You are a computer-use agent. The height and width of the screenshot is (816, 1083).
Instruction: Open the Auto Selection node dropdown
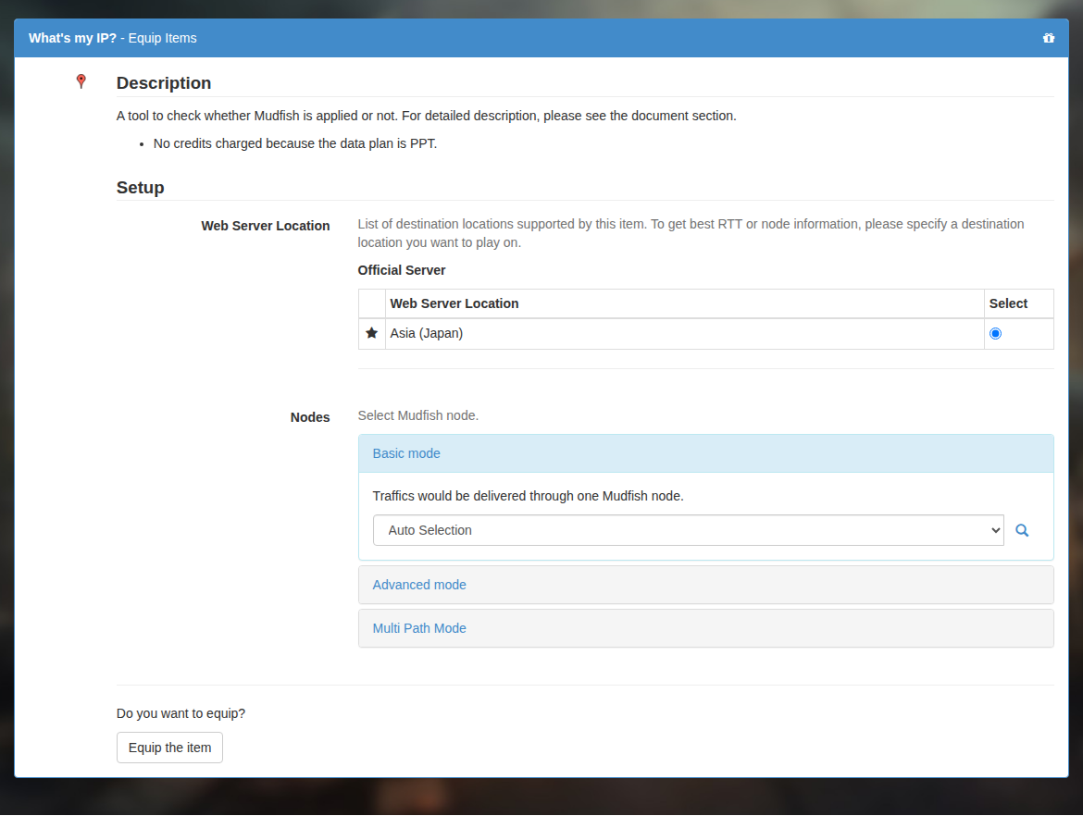click(688, 530)
